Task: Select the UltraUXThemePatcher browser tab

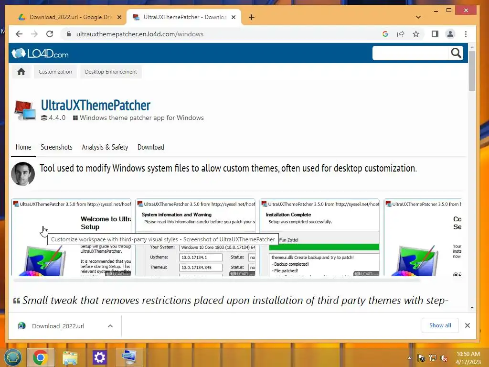Action: point(184,17)
